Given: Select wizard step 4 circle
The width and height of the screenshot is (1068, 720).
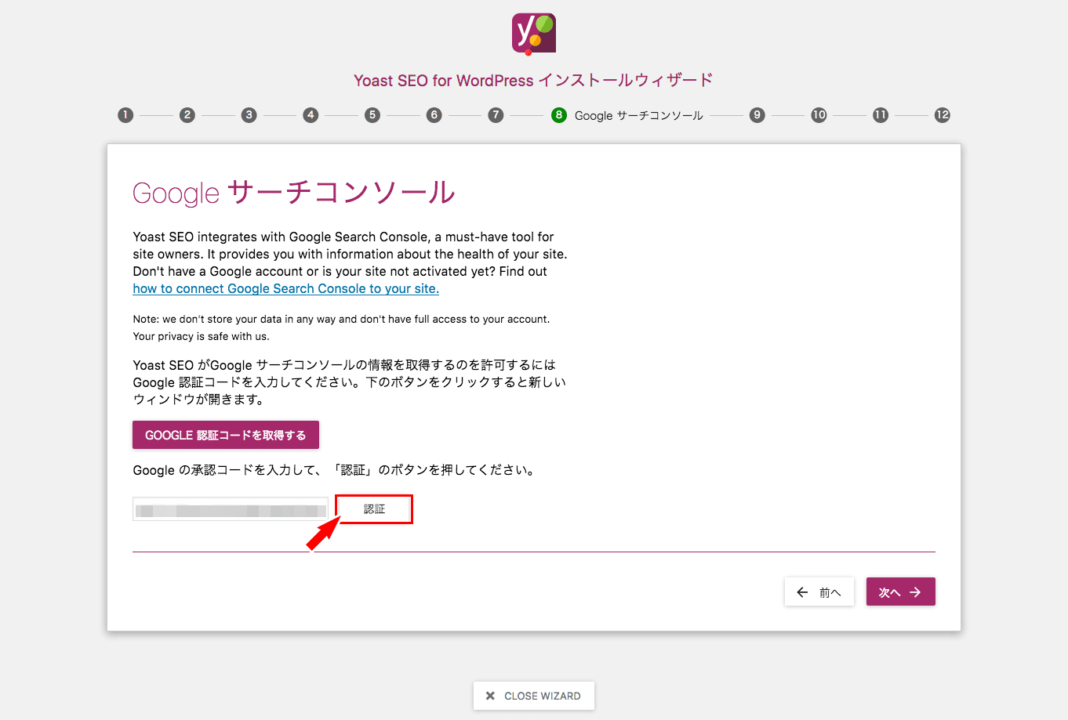Looking at the screenshot, I should click(311, 115).
